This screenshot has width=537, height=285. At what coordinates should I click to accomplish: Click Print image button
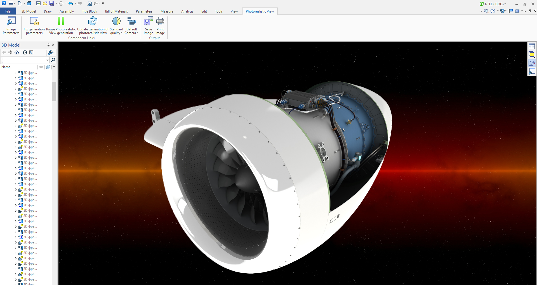(160, 26)
